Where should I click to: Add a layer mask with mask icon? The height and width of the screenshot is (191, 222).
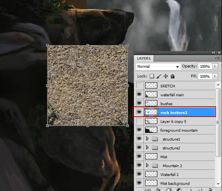coord(168,190)
